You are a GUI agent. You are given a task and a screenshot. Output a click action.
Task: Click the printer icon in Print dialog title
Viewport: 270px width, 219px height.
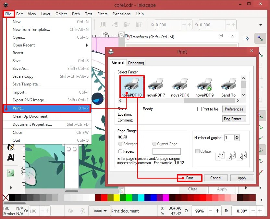click(x=111, y=52)
